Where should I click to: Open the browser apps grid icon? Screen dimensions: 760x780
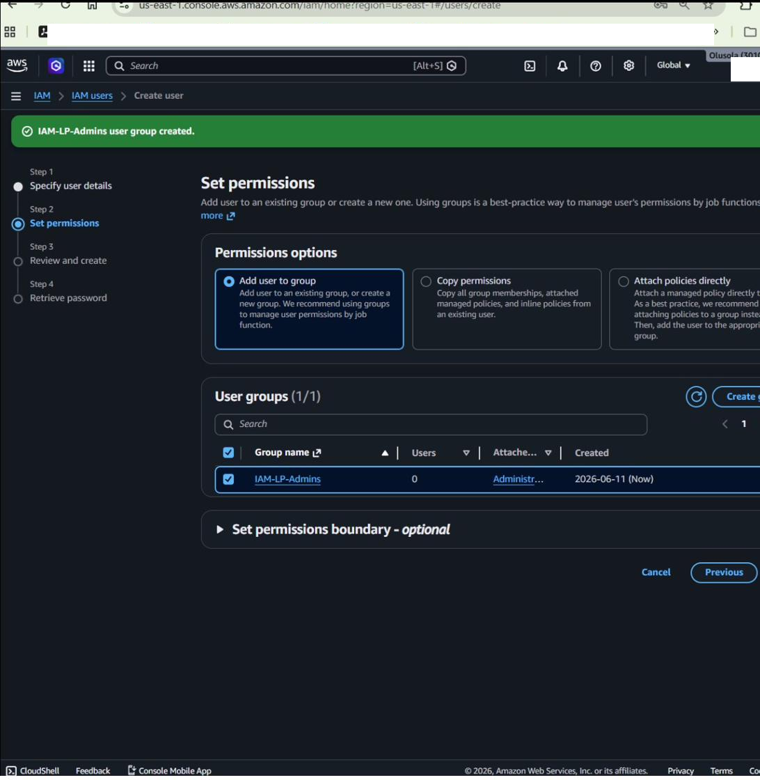click(x=10, y=32)
